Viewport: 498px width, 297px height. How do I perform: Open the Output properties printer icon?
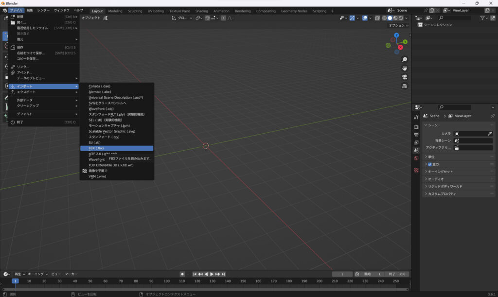pyautogui.click(x=416, y=135)
